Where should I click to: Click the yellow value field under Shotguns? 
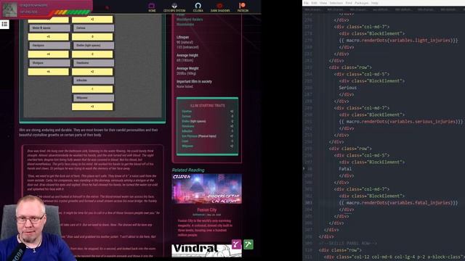coord(49,72)
